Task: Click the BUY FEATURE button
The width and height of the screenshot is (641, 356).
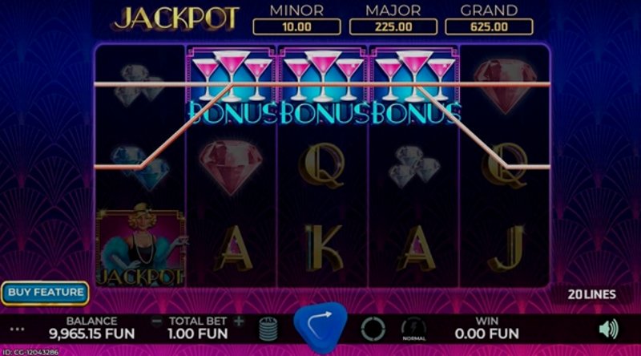Action: pos(46,293)
